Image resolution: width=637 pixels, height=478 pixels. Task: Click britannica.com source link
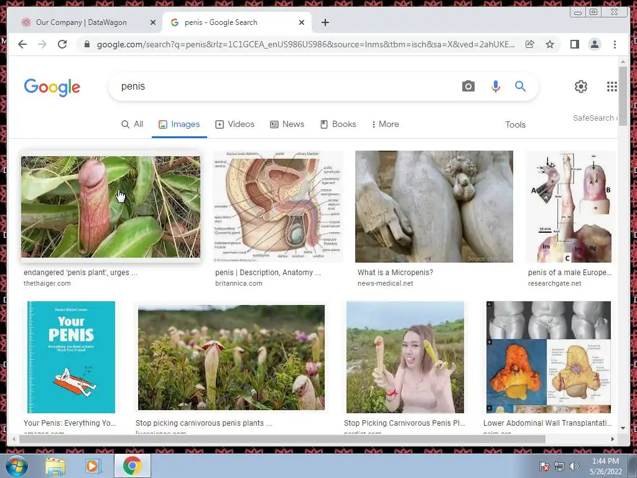[x=238, y=283]
